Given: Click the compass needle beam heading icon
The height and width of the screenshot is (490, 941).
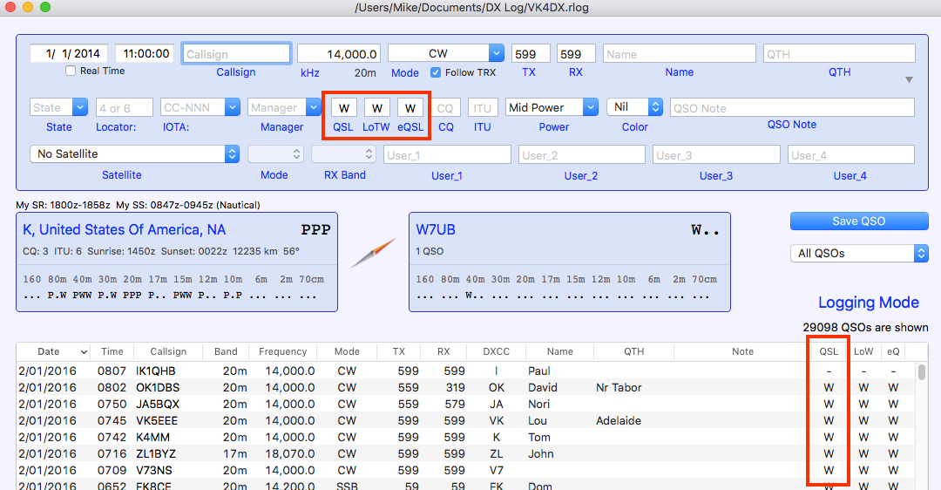Looking at the screenshot, I should coord(373,253).
